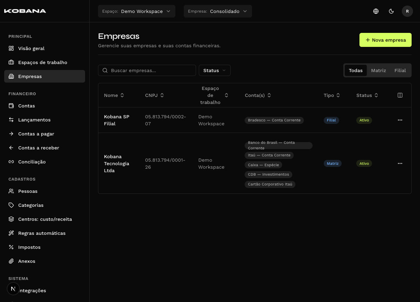Screen dimensions: 420x302
Task: Click the Conciliação link icon
Action: [11, 162]
